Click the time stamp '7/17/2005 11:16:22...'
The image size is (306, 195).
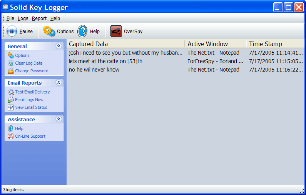pyautogui.click(x=276, y=70)
